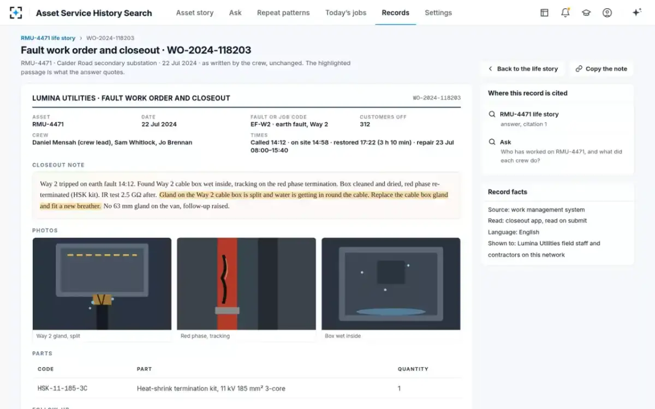Viewport: 655px width, 409px height.
Task: Open the layout panel icon in header
Action: pos(544,13)
